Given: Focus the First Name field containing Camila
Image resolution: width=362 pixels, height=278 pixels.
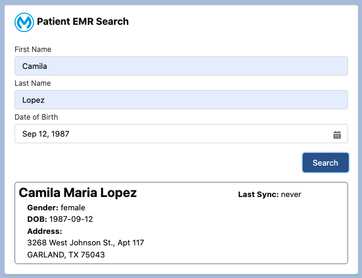Looking at the screenshot, I should click(x=181, y=66).
